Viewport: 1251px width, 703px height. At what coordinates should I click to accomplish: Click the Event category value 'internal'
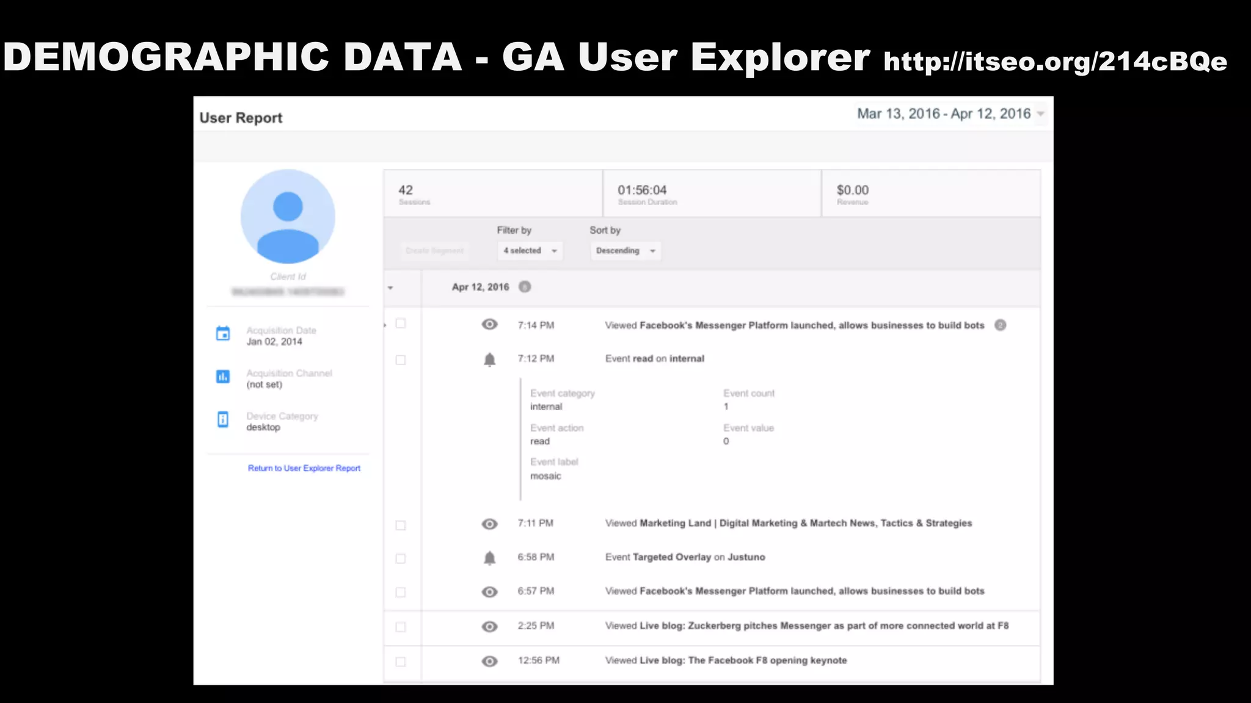[x=546, y=406]
